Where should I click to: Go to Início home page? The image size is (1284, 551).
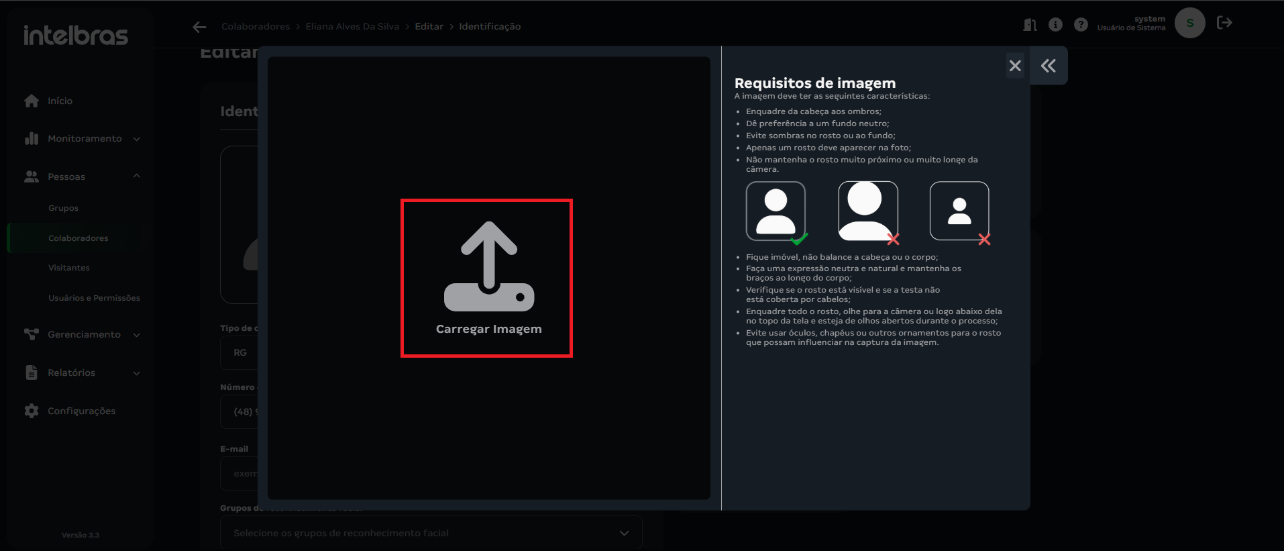coord(60,101)
